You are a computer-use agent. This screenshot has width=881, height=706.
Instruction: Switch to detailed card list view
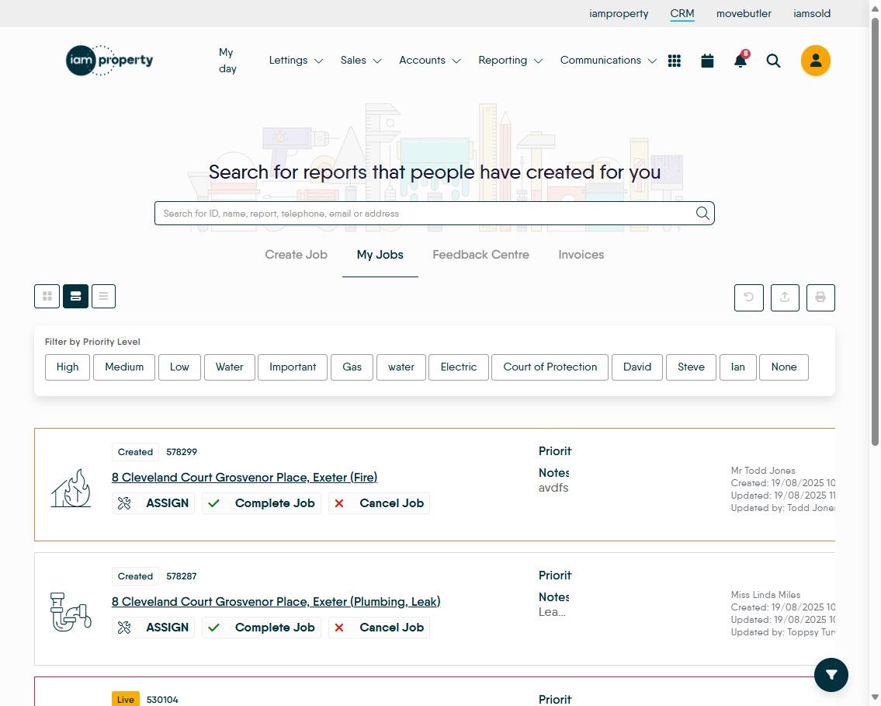pos(75,296)
